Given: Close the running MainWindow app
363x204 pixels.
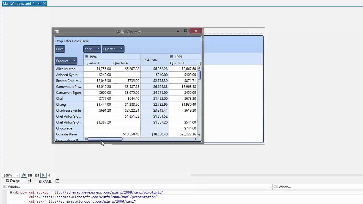Looking at the screenshot, I should (x=196, y=31).
